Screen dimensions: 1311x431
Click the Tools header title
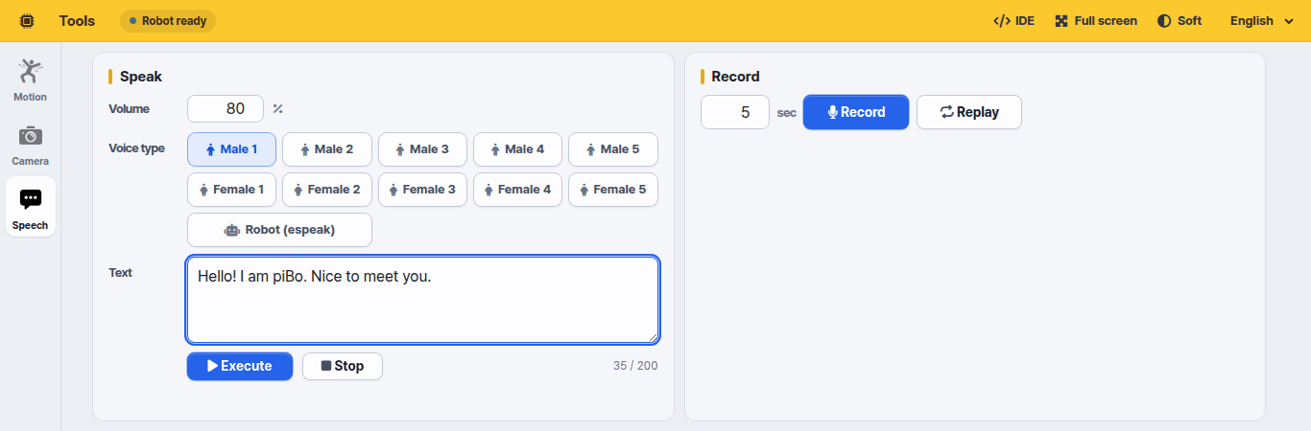click(77, 21)
